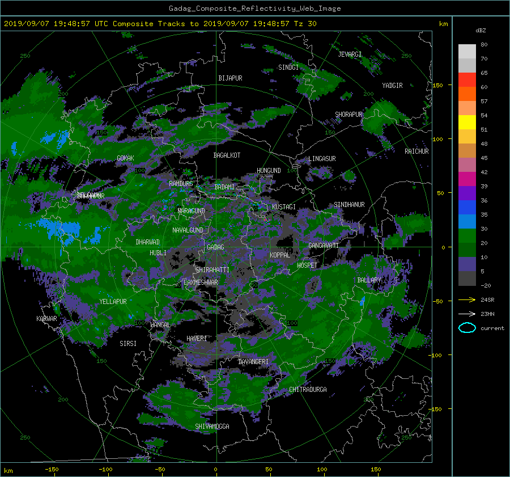Click the BALLARY city label
The image size is (510, 477).
pyautogui.click(x=369, y=280)
